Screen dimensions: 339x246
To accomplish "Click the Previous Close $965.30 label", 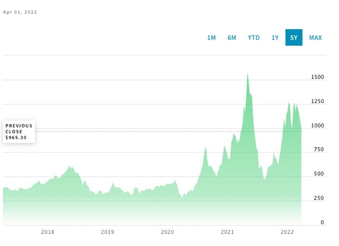I will pyautogui.click(x=19, y=132).
